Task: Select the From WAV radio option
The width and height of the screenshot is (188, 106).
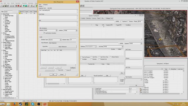Action: click(x=57, y=70)
